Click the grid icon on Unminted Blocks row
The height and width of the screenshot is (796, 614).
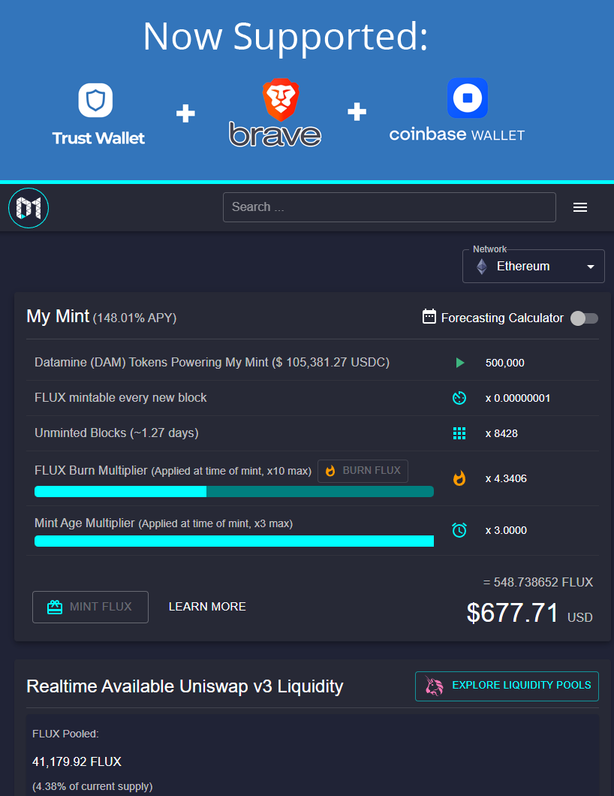tap(459, 433)
